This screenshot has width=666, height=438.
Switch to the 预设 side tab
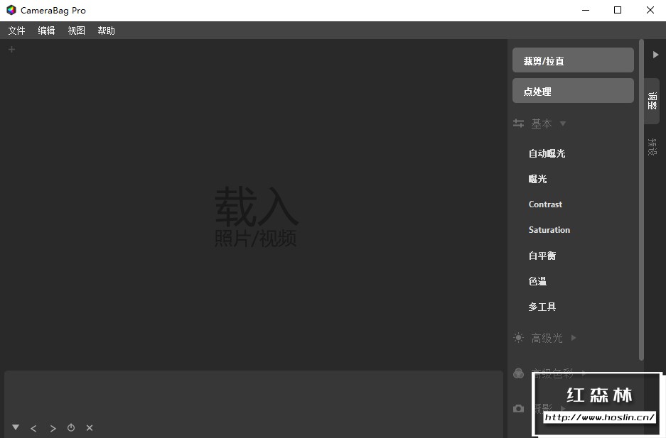pyautogui.click(x=652, y=147)
